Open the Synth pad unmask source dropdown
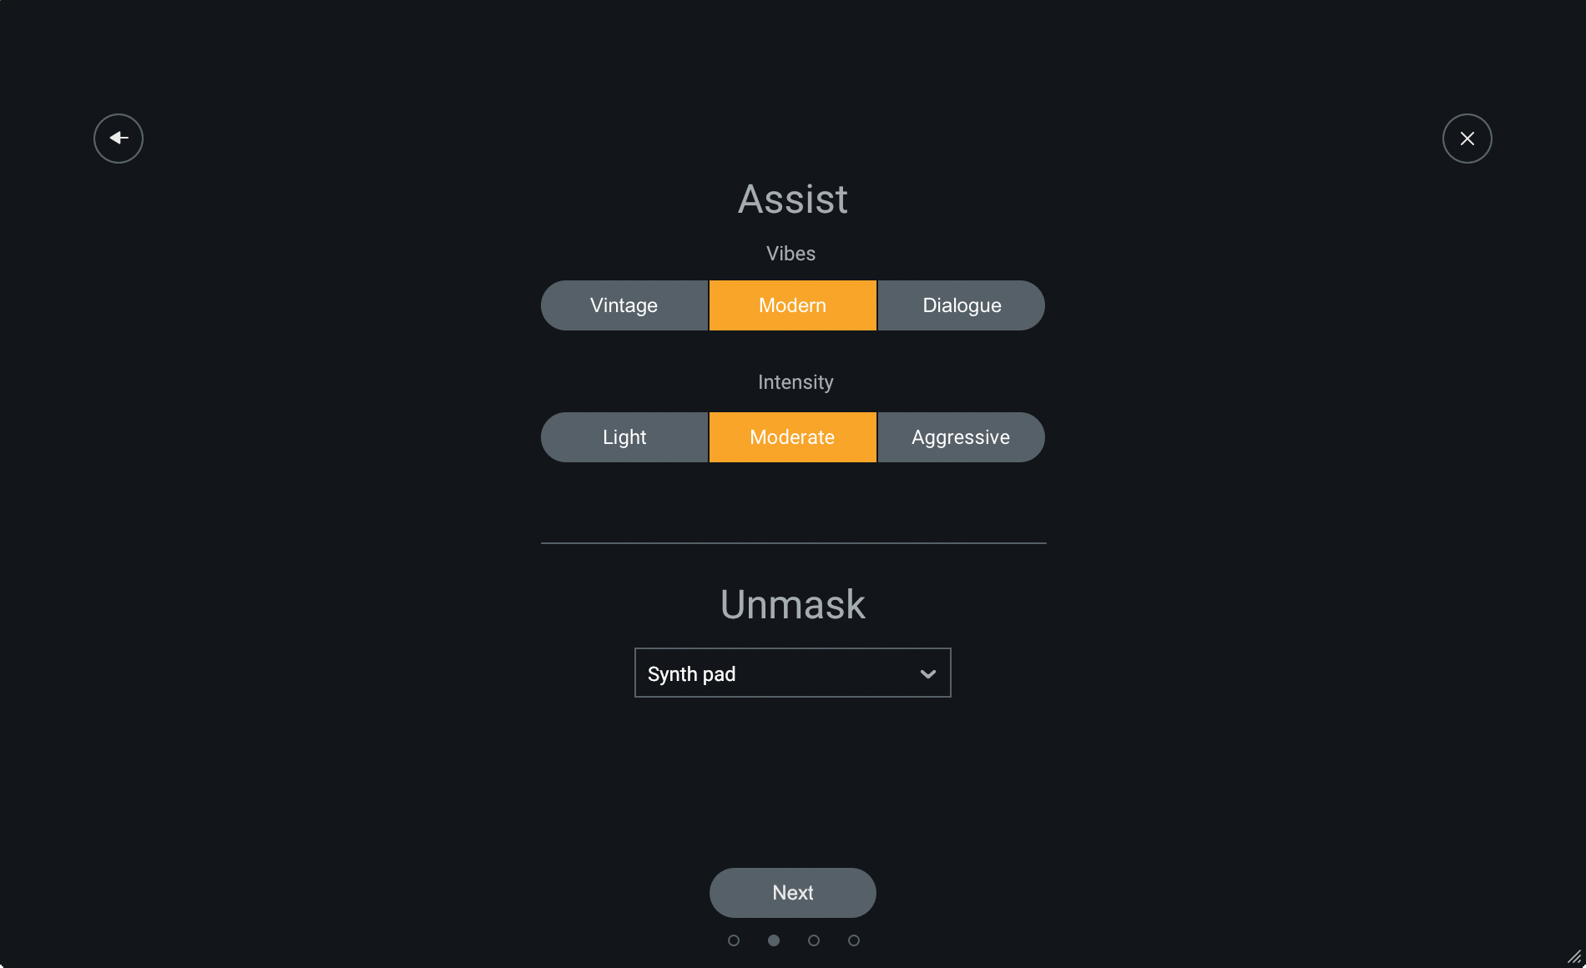This screenshot has height=968, width=1586. tap(793, 673)
